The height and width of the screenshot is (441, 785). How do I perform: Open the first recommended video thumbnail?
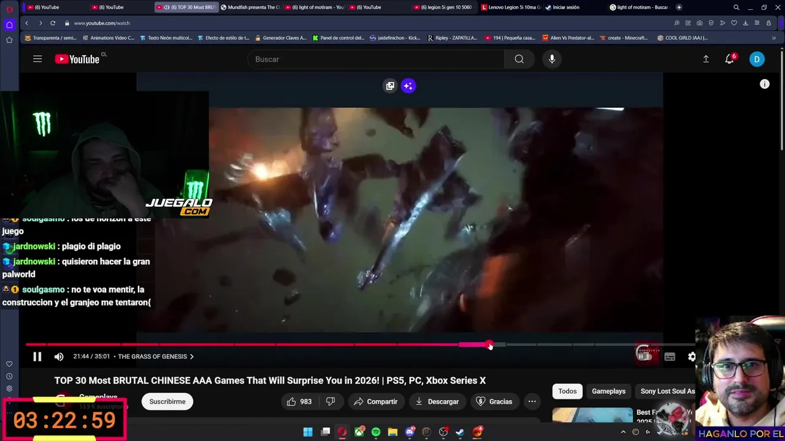[592, 415]
